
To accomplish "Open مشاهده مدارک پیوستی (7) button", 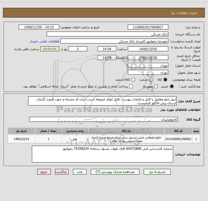I will coord(115,172).
